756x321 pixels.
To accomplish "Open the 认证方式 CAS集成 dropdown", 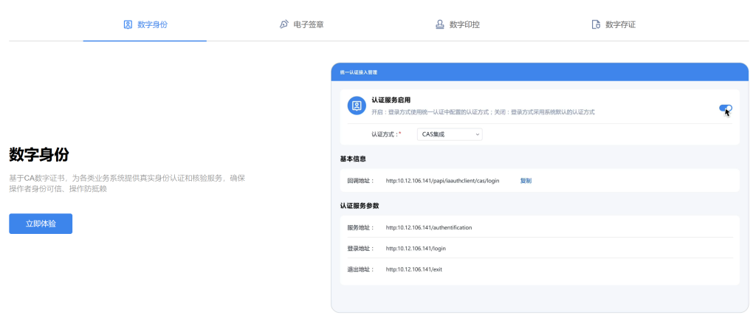I will pos(449,134).
